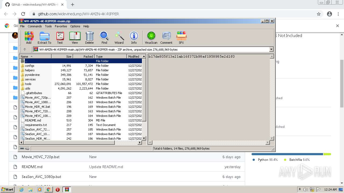Screen dimensions: 344x193
Task: Click the Add toolbar icon in WinRAR
Action: pos(29,38)
